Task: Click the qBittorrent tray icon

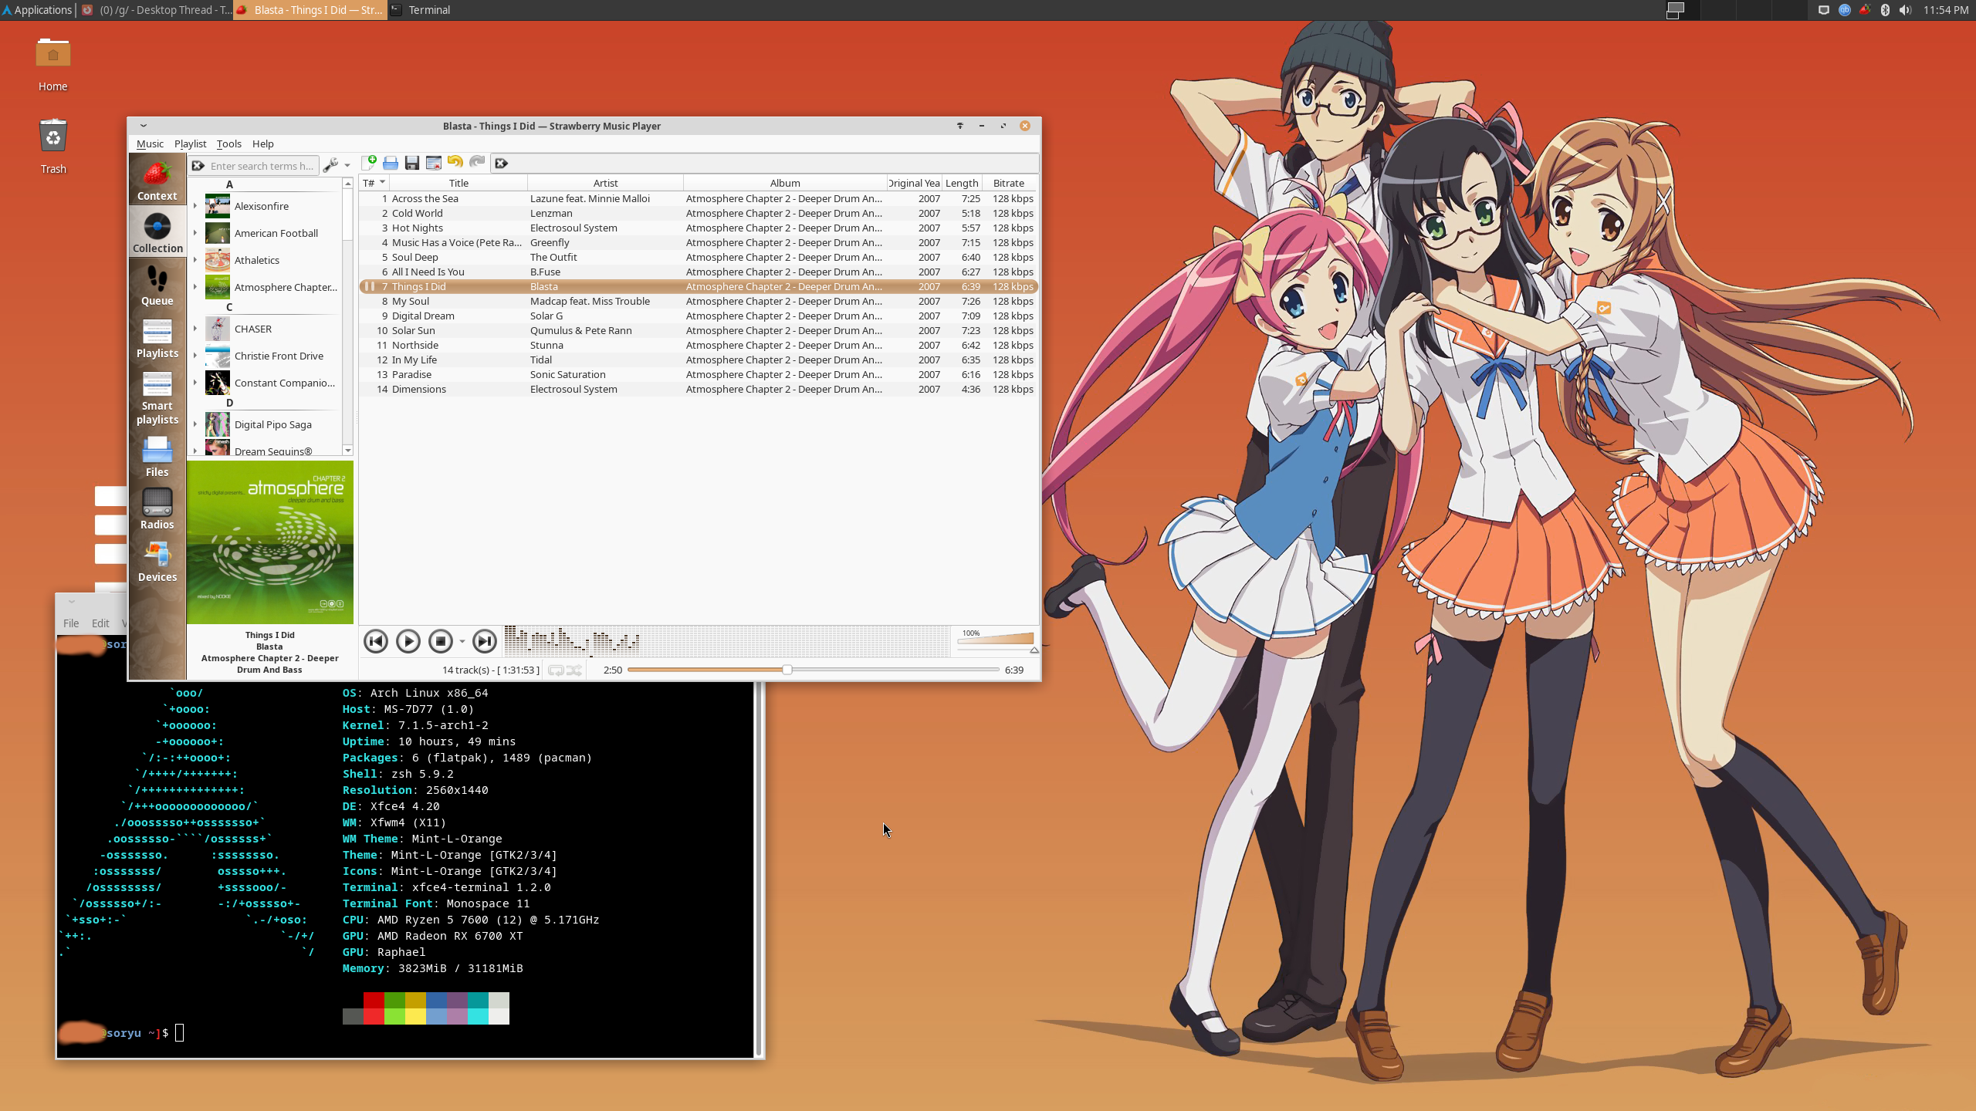Action: click(x=1845, y=10)
